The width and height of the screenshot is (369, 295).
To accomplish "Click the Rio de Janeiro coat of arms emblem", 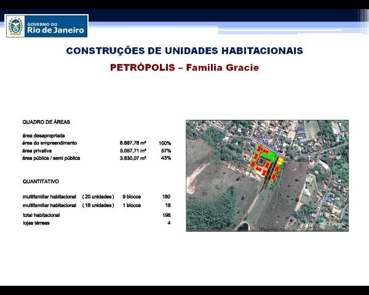I will pyautogui.click(x=15, y=26).
